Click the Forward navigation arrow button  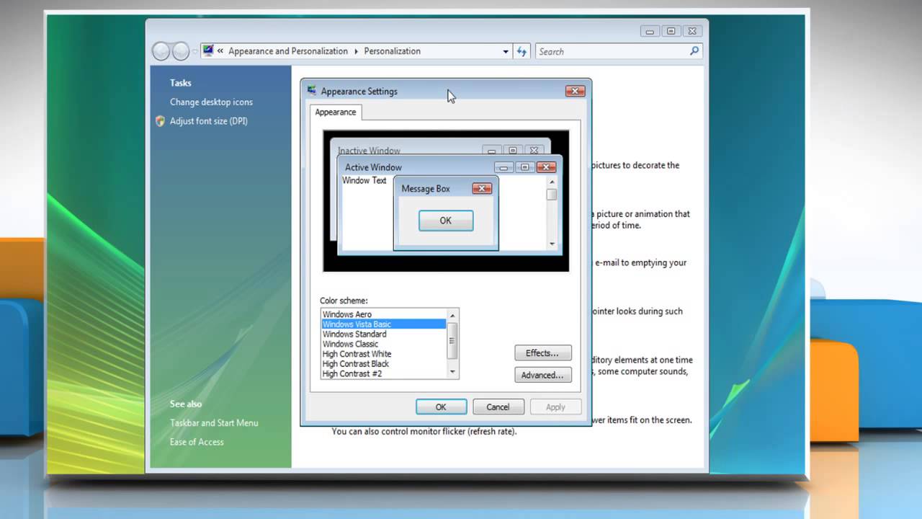[180, 51]
